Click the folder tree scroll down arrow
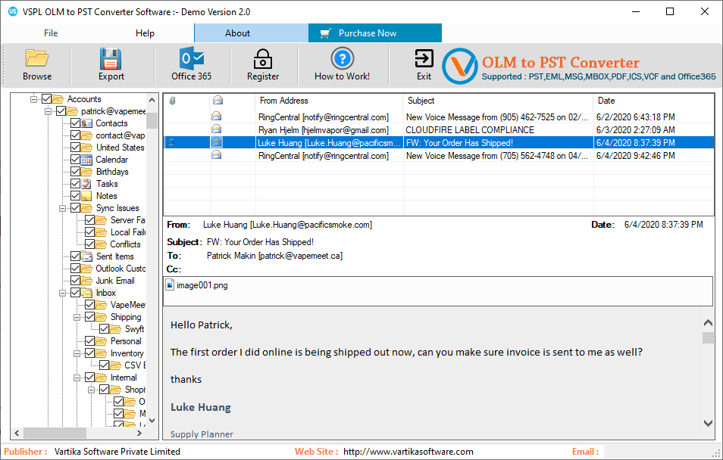 click(x=152, y=421)
